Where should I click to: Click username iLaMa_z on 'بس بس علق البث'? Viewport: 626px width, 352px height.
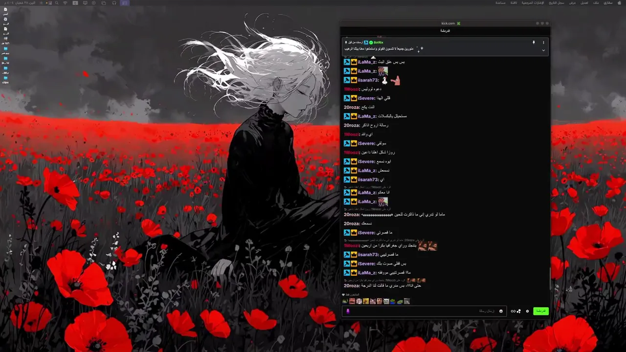coord(367,62)
